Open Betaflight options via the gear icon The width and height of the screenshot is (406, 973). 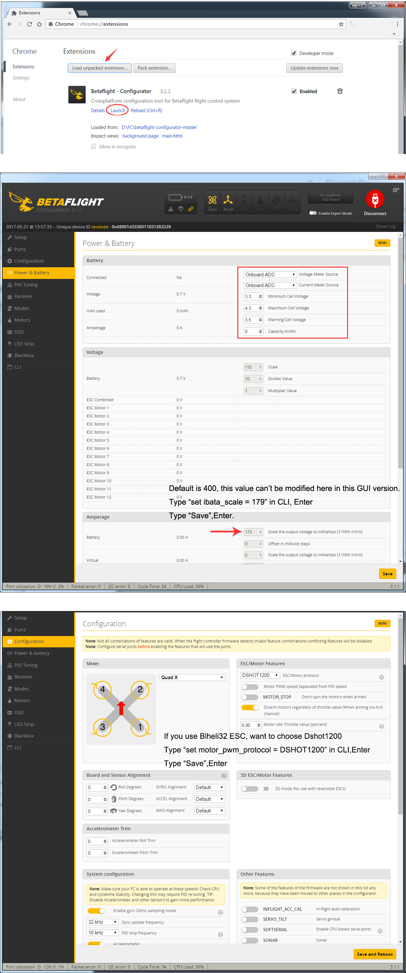coord(395,190)
